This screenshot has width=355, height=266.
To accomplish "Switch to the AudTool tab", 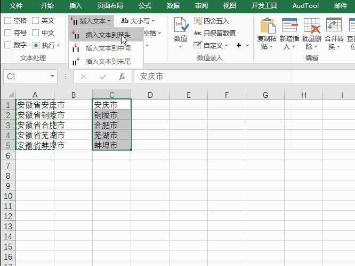I will tap(305, 5).
